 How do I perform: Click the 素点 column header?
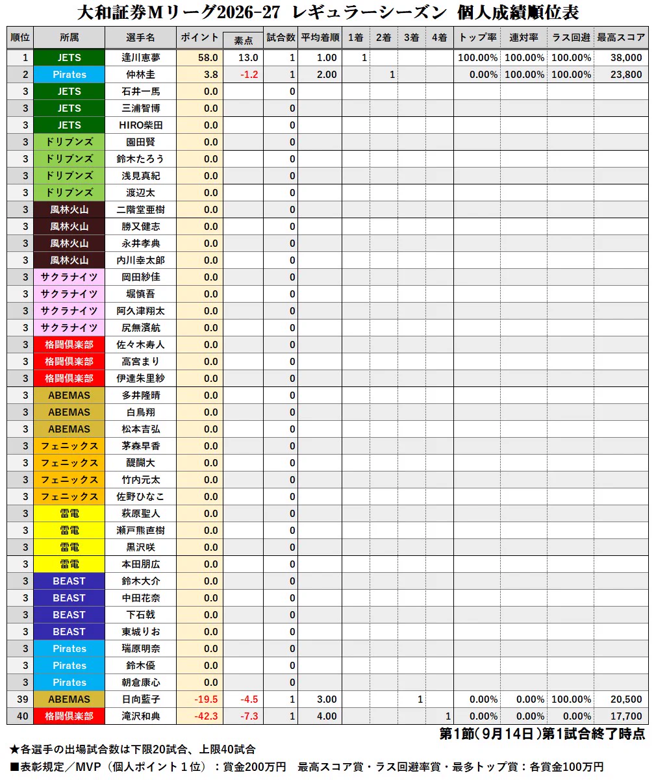coord(243,40)
